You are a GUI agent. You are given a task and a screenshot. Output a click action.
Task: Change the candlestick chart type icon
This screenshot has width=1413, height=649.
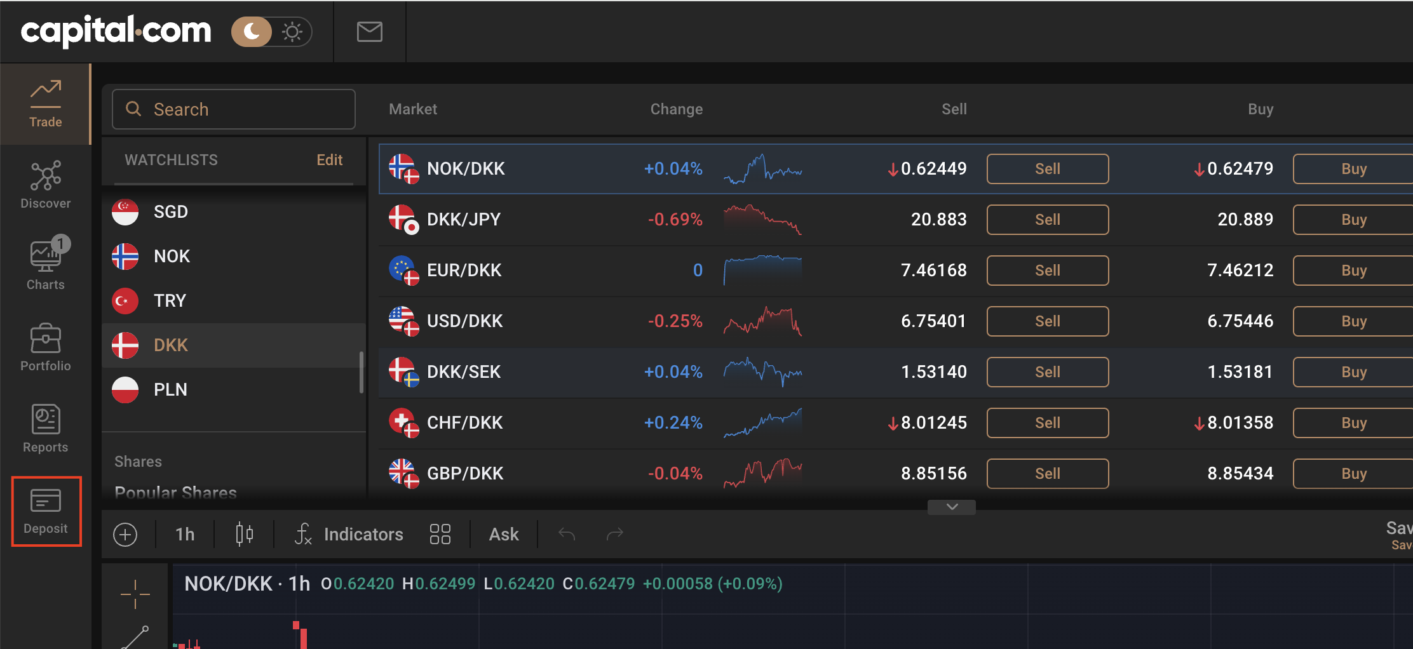244,535
